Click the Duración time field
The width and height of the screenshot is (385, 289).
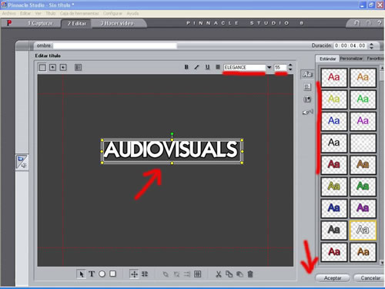point(350,45)
